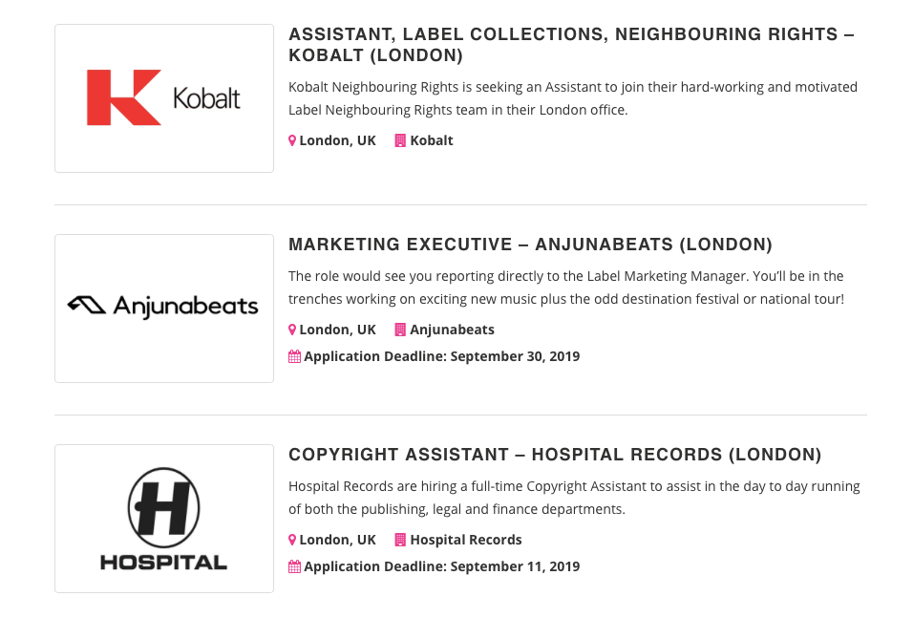Click the building icon next to Kobalt
This screenshot has height=618, width=913.
point(400,141)
